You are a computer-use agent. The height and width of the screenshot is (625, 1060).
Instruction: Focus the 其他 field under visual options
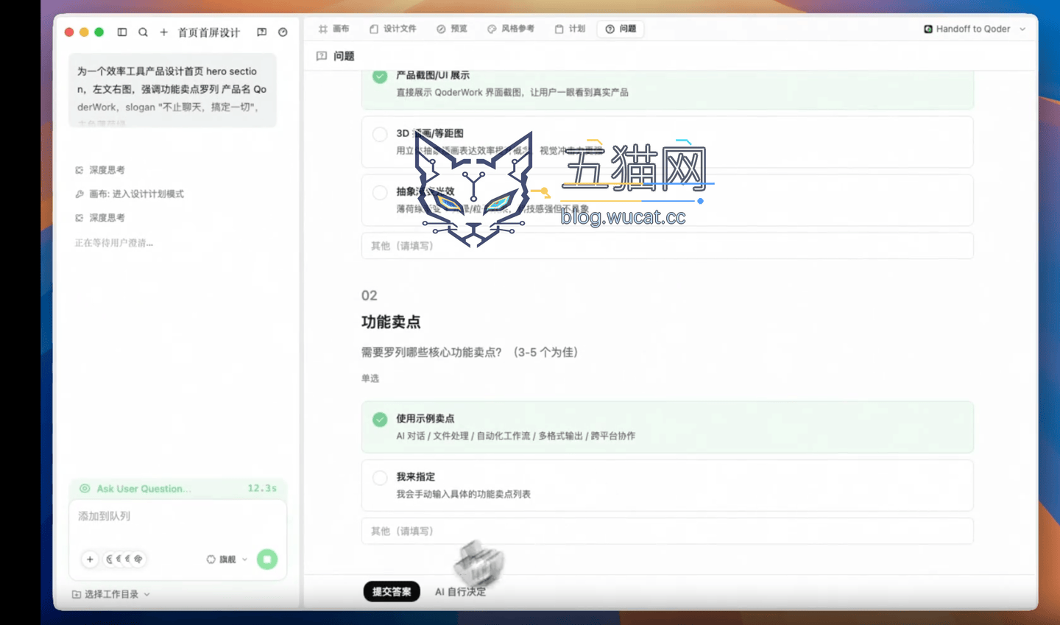pyautogui.click(x=667, y=246)
